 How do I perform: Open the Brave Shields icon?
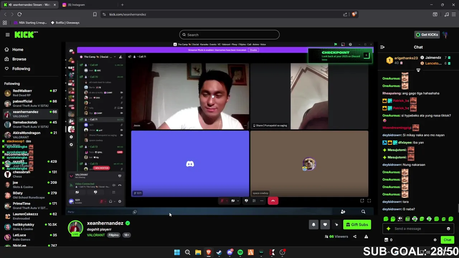pos(354,14)
